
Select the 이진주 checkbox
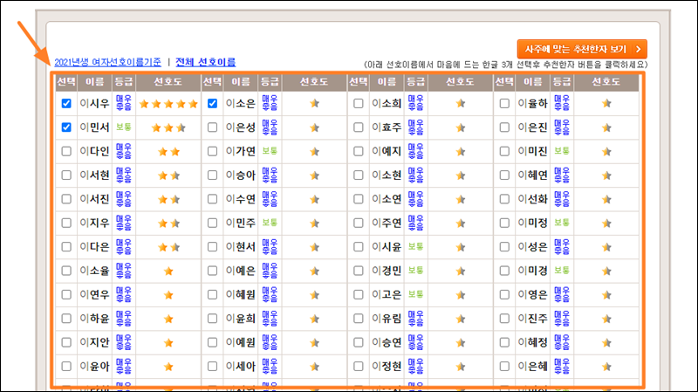[504, 319]
